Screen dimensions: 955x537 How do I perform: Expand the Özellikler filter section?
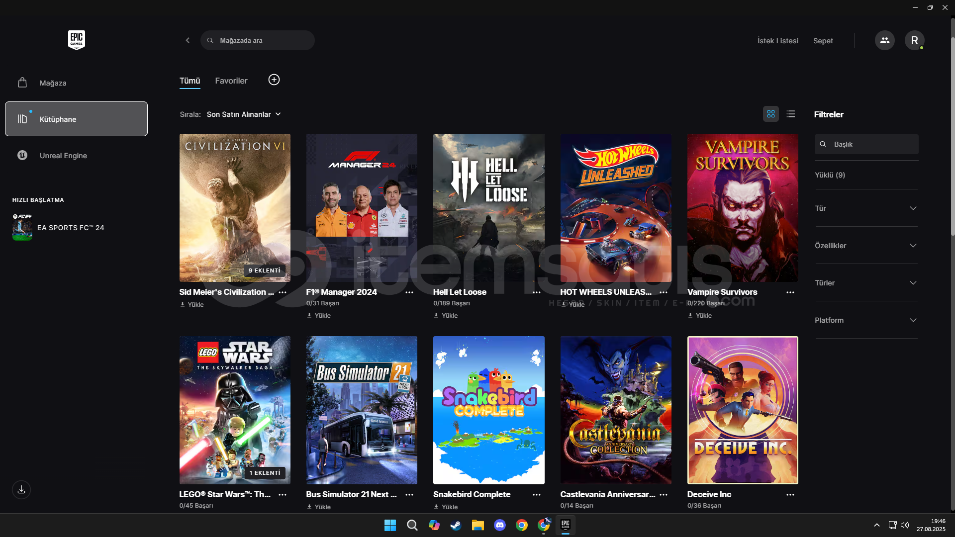pos(866,246)
